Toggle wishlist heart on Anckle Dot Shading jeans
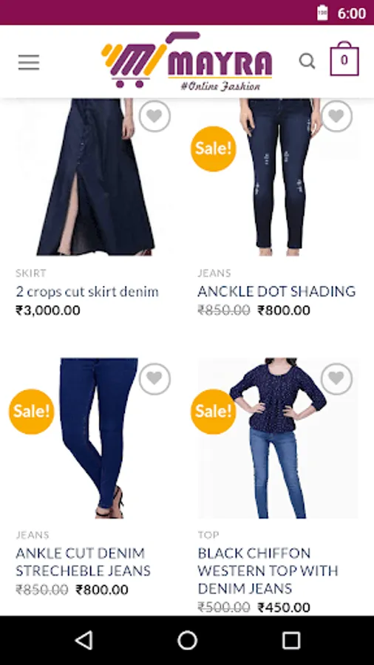This screenshot has width=374, height=665. pos(337,116)
